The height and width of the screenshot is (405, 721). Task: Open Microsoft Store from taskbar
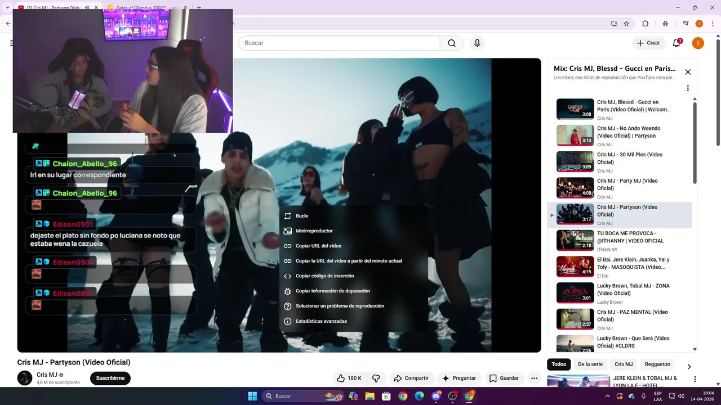tap(386, 396)
